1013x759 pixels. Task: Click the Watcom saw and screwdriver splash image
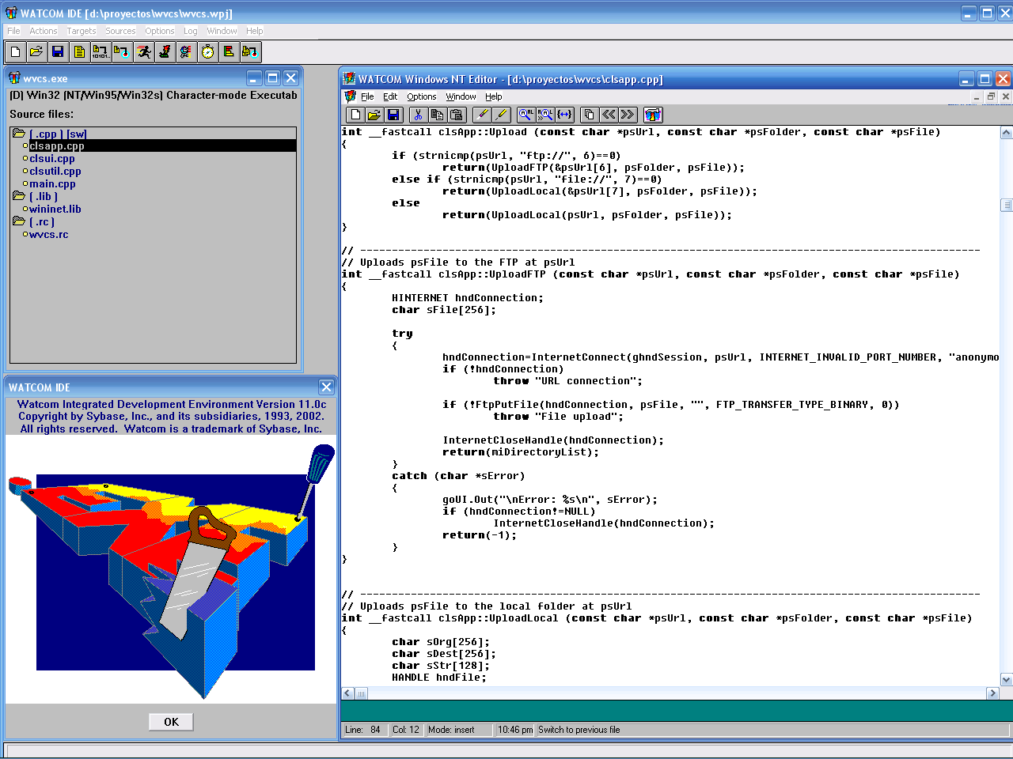pyautogui.click(x=172, y=569)
